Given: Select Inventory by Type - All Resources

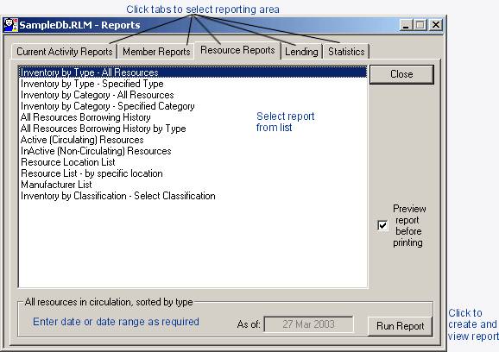Looking at the screenshot, I should 193,72.
